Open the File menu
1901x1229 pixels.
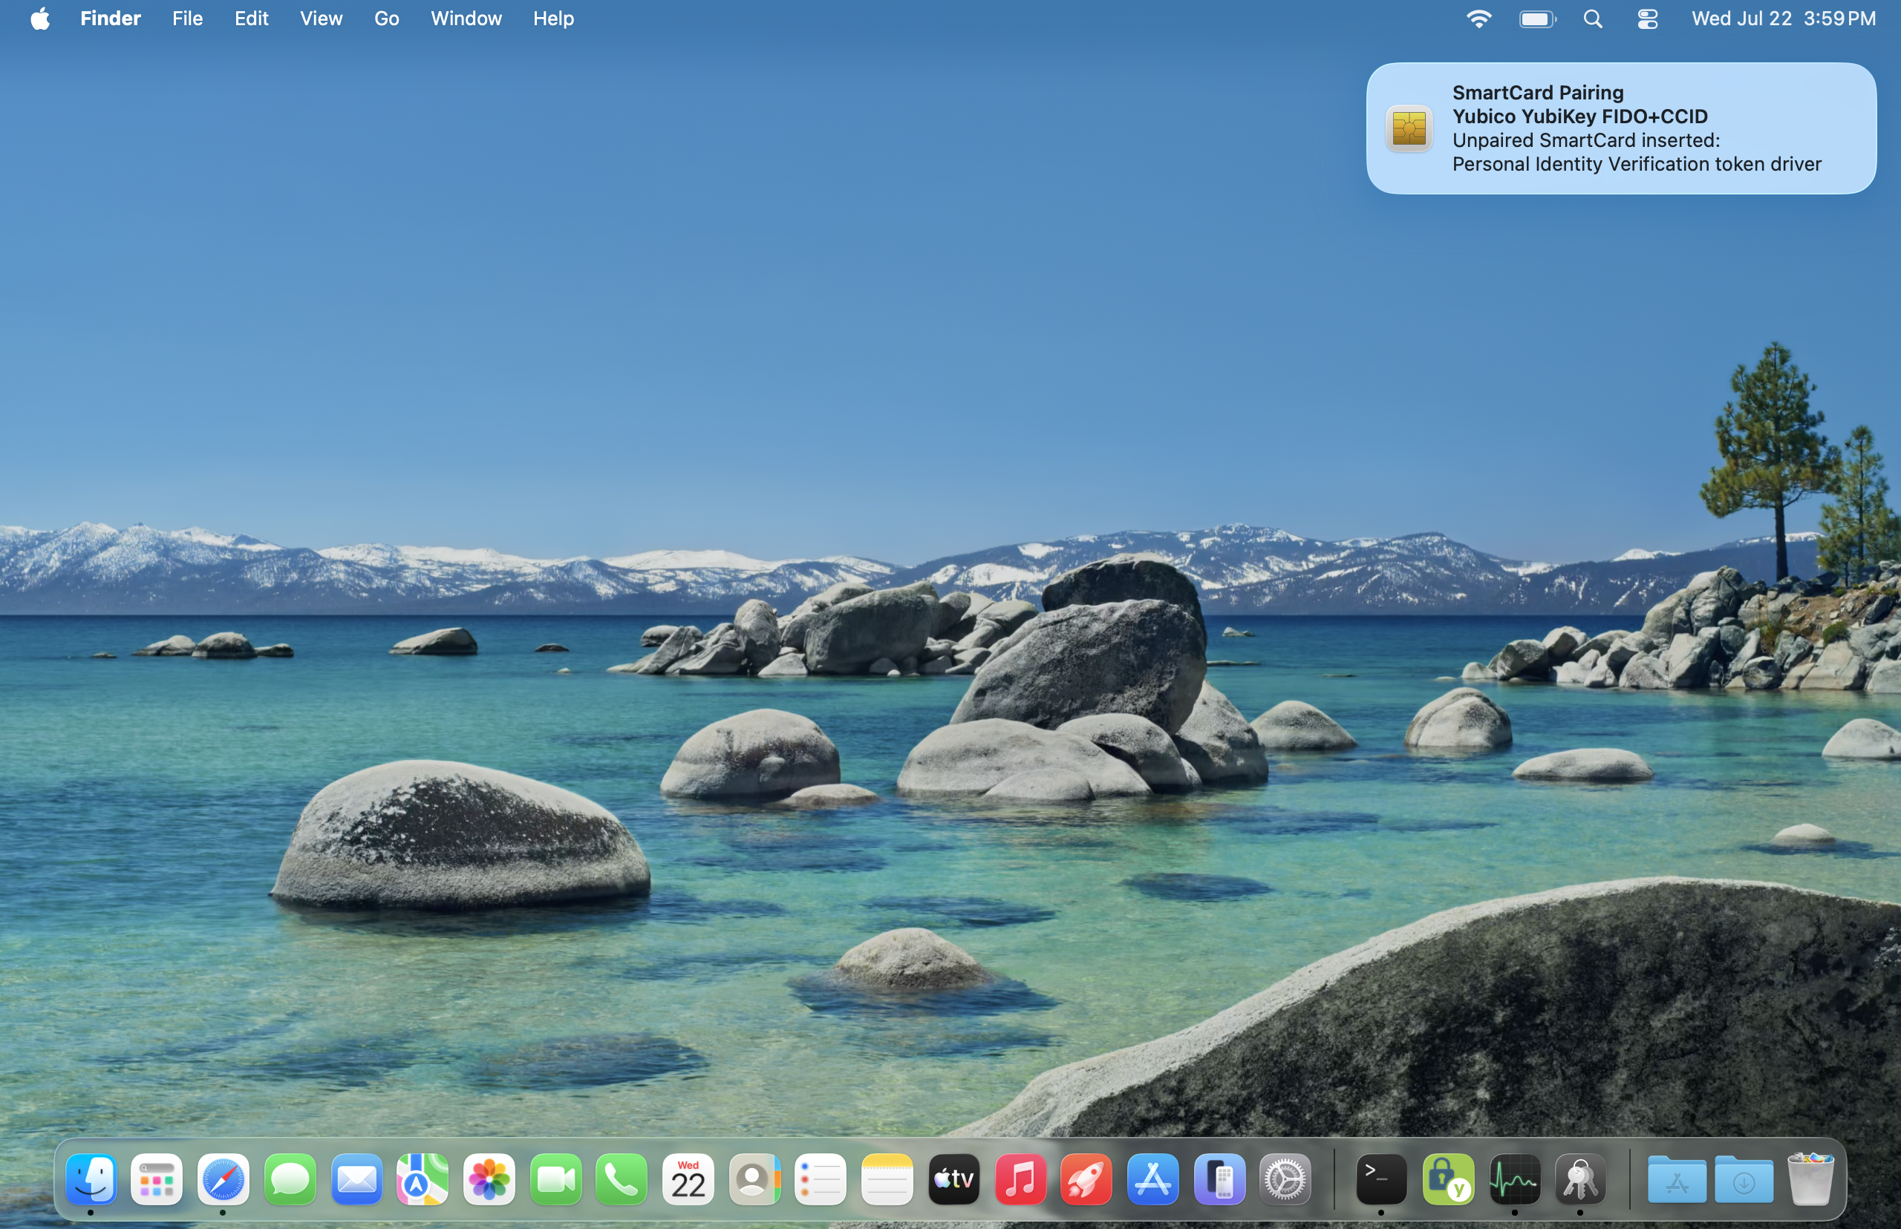coord(188,19)
